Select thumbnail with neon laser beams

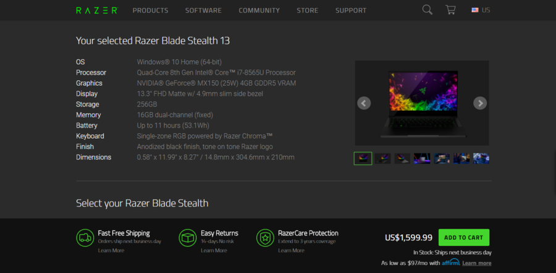pos(422,158)
